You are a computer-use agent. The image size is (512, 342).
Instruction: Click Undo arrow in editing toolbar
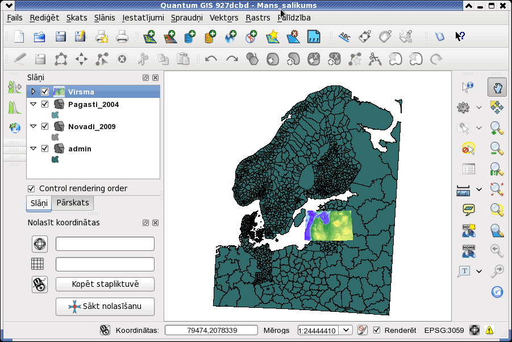211,59
